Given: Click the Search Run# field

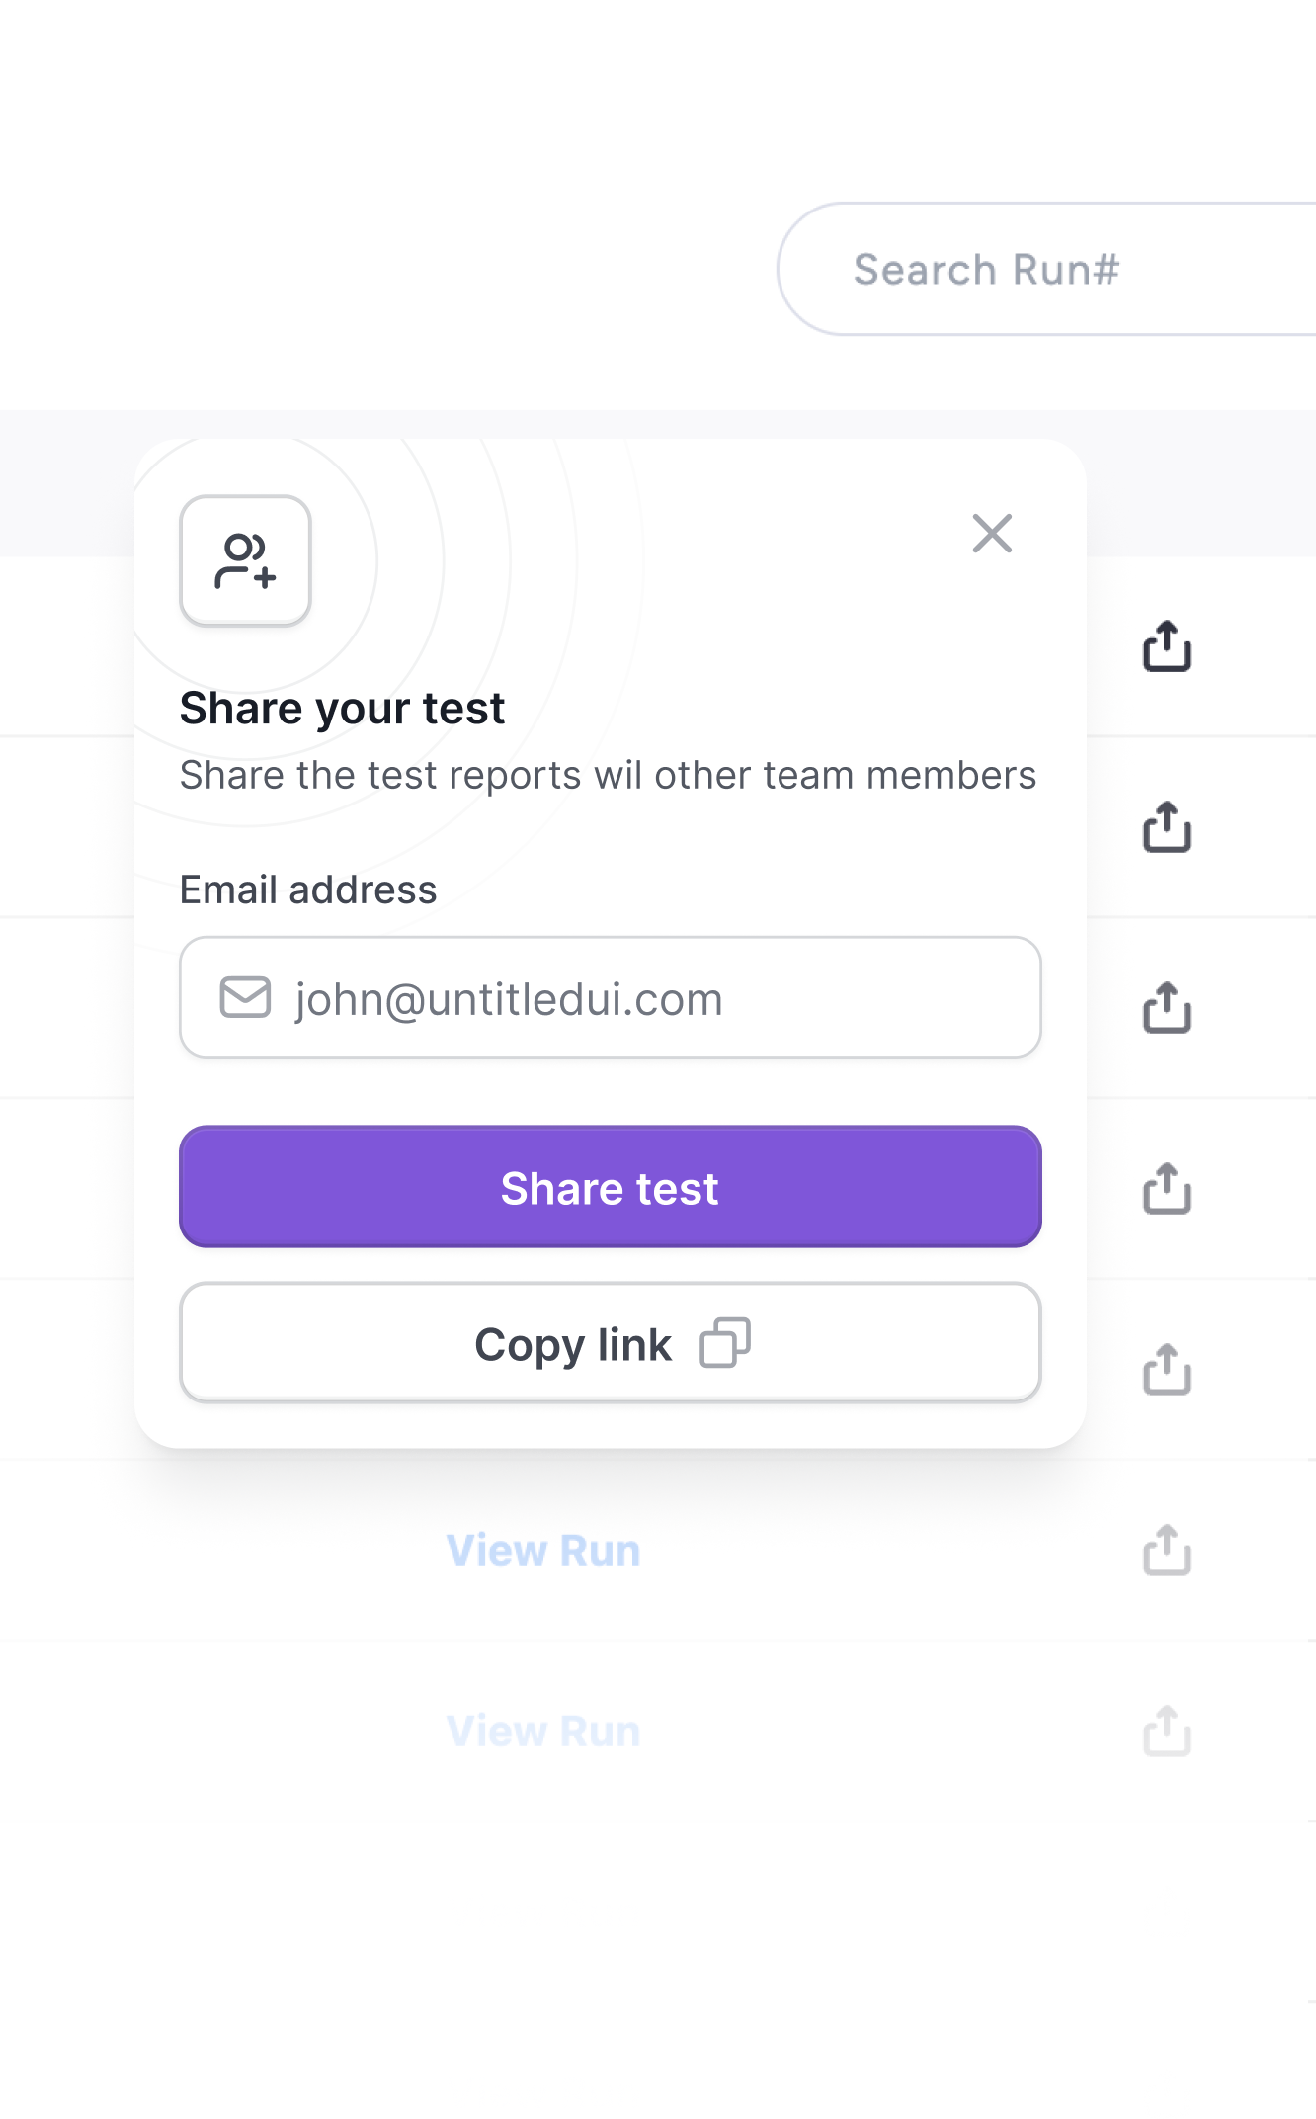Looking at the screenshot, I should tap(1047, 269).
